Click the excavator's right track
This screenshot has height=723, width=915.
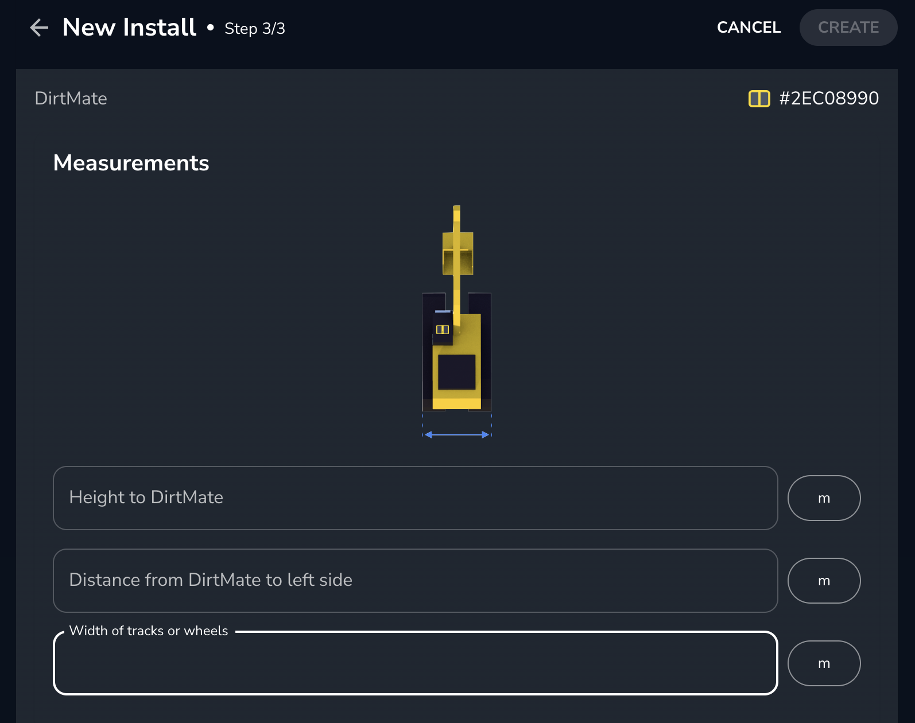[x=486, y=350]
